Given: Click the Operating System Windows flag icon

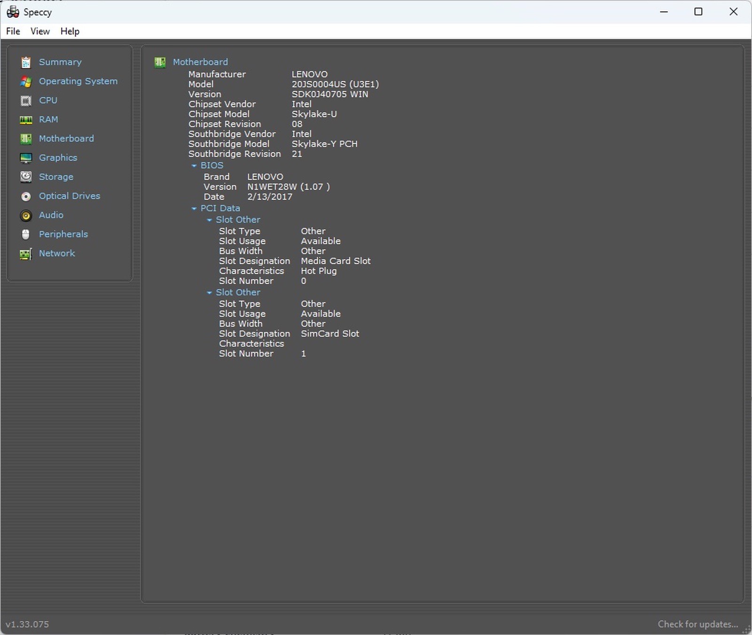Looking at the screenshot, I should point(26,81).
